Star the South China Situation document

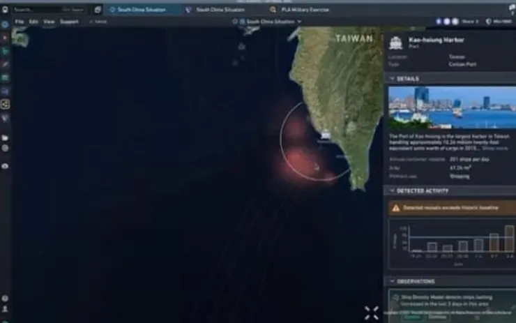[234, 22]
